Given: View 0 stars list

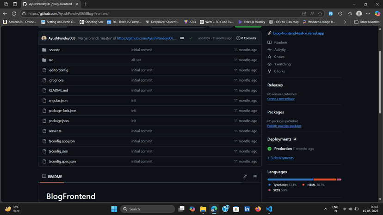Looking at the screenshot, I should click(279, 57).
